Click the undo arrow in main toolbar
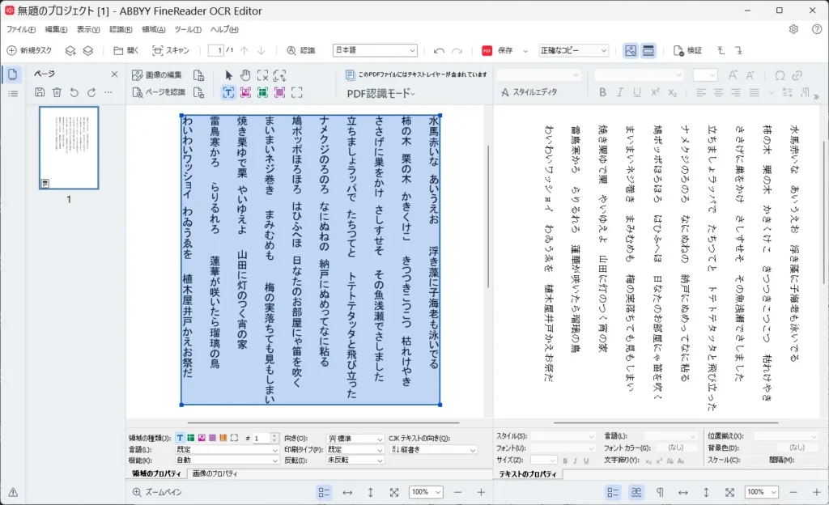Image resolution: width=829 pixels, height=505 pixels. click(439, 51)
